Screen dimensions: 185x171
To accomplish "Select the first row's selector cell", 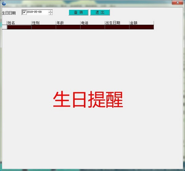I will coord(5,27).
